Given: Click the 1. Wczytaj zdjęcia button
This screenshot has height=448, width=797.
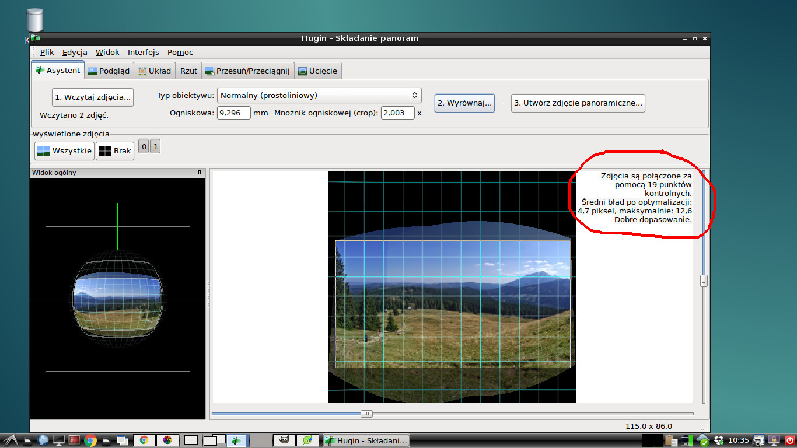Looking at the screenshot, I should [x=93, y=97].
